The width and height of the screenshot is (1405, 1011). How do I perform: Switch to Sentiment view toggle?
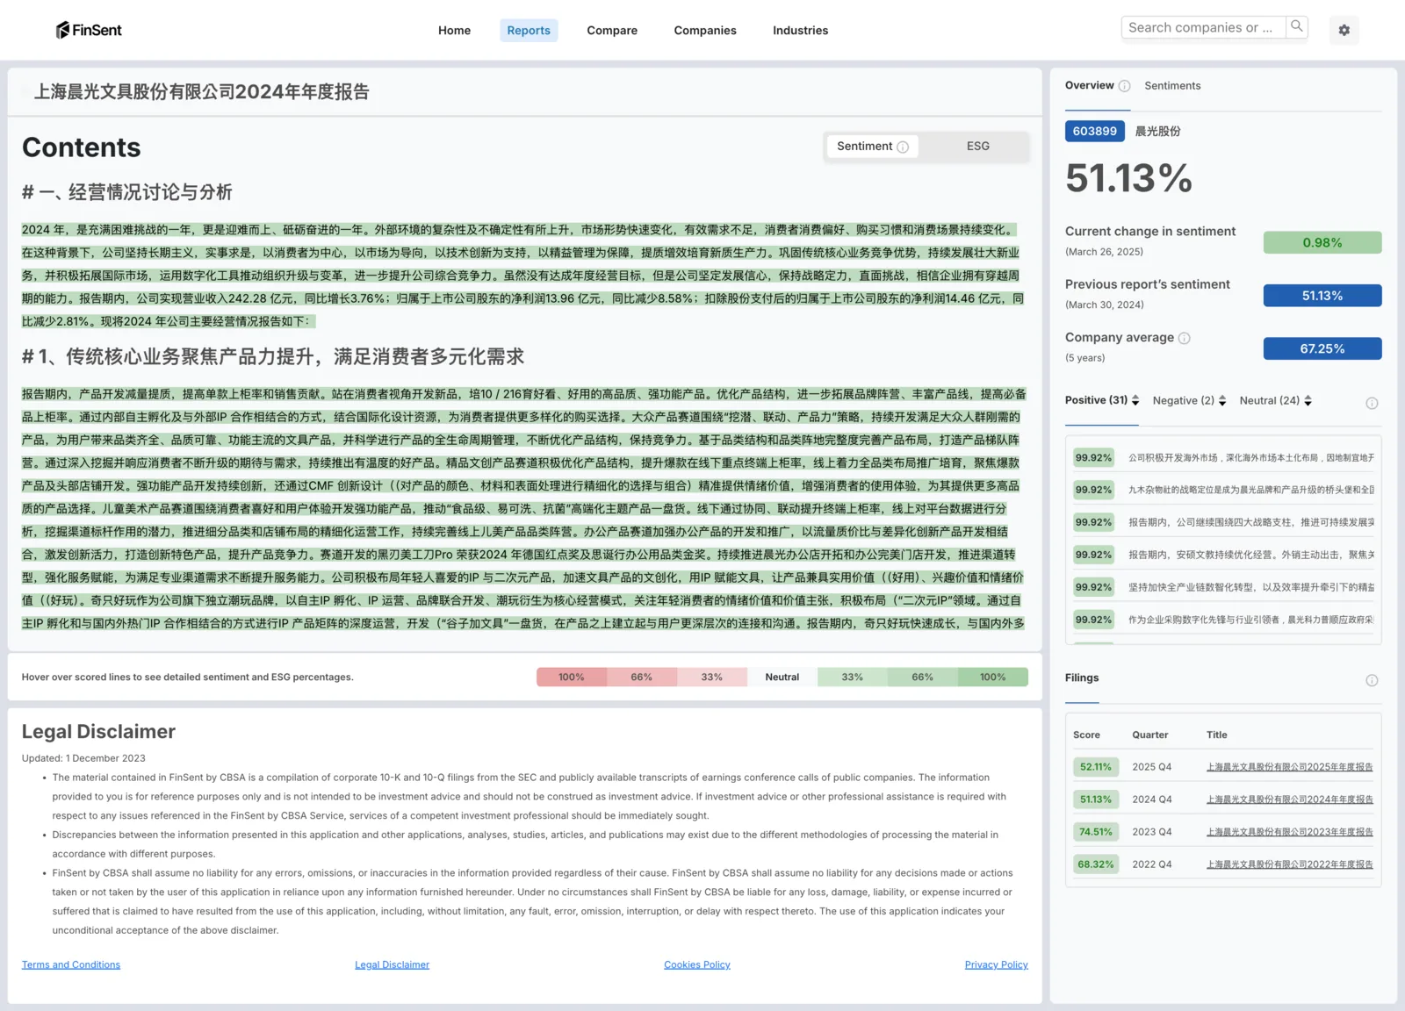pos(872,147)
